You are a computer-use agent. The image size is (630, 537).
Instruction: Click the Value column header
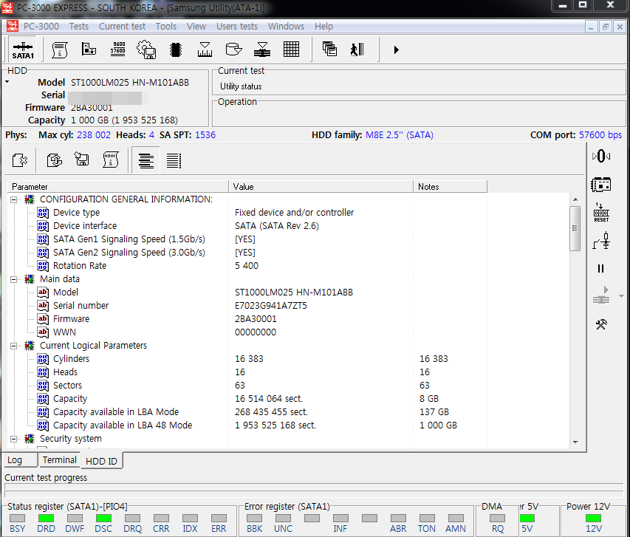321,186
